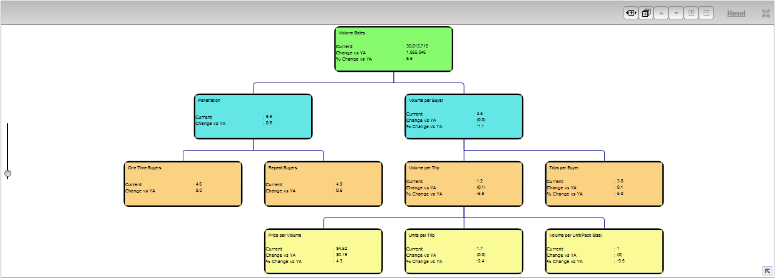Viewport: 775px width, 278px height.
Task: Click the fit-to-width expand icon in toolbar
Action: 630,12
